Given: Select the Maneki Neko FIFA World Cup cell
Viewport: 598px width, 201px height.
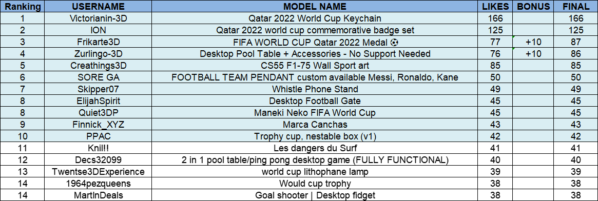Looking at the screenshot, I should (315, 113).
